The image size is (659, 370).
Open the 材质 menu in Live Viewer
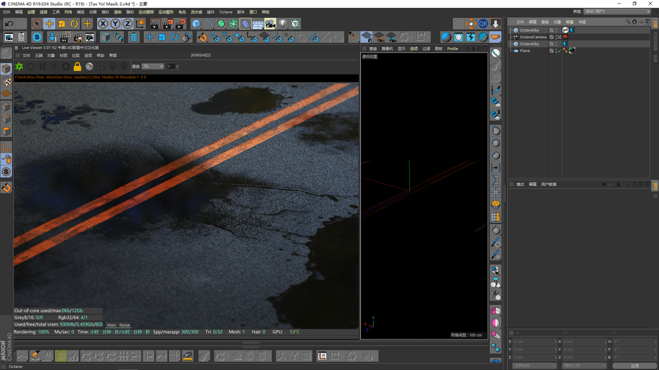pyautogui.click(x=64, y=55)
